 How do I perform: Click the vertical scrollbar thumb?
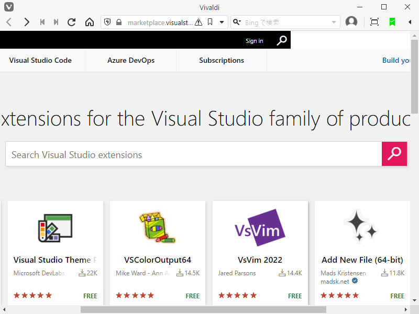(414, 77)
